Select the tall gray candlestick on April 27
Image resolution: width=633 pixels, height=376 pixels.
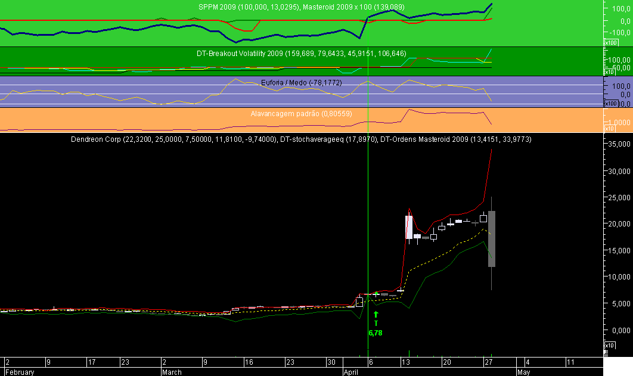click(491, 239)
